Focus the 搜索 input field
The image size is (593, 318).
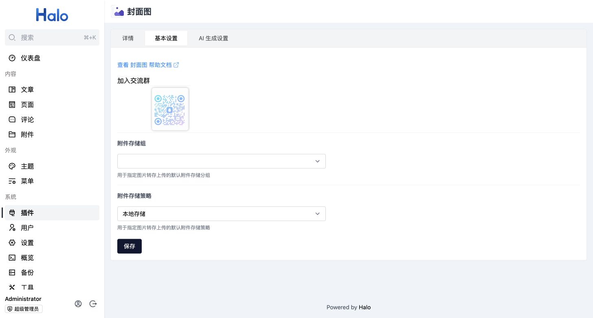pyautogui.click(x=52, y=37)
